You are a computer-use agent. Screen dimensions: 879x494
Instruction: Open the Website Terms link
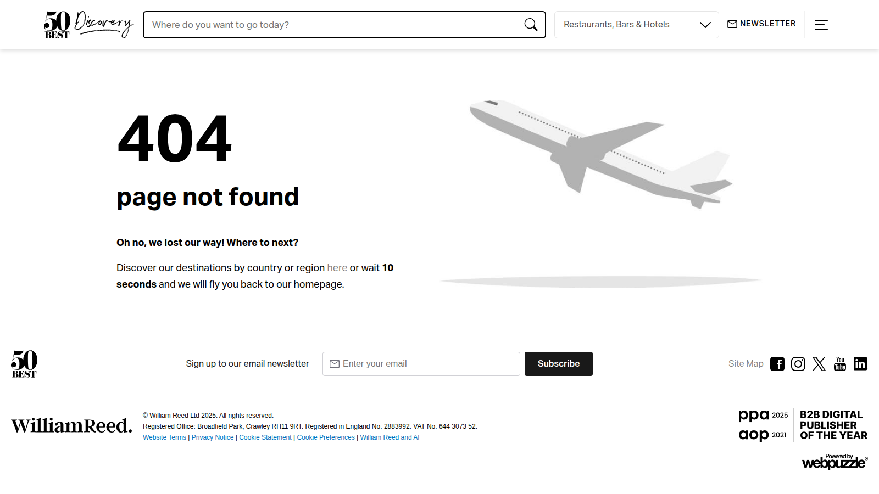point(164,437)
